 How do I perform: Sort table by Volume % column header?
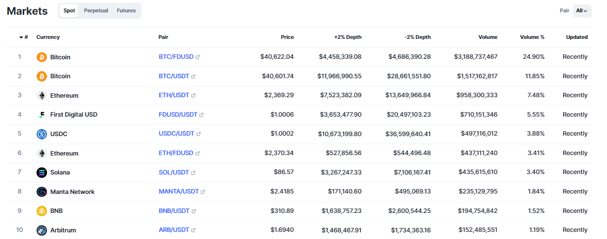tap(532, 37)
